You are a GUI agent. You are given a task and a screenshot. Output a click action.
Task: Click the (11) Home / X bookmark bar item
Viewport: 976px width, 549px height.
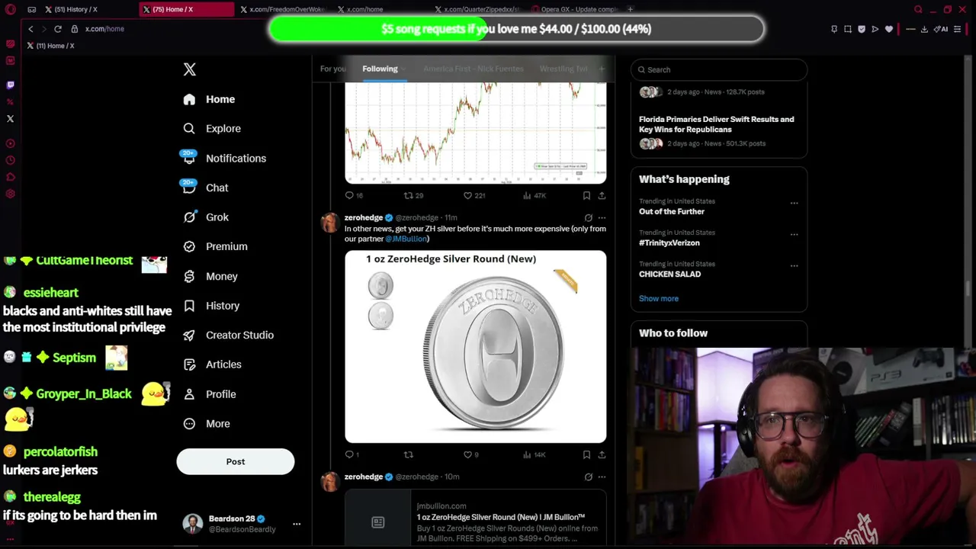(x=50, y=46)
